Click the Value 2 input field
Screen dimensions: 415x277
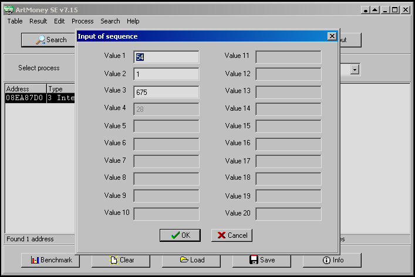click(166, 74)
